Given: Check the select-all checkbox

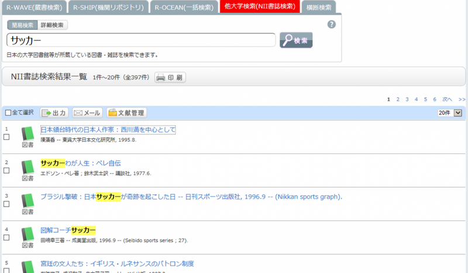Looking at the screenshot, I should point(8,113).
